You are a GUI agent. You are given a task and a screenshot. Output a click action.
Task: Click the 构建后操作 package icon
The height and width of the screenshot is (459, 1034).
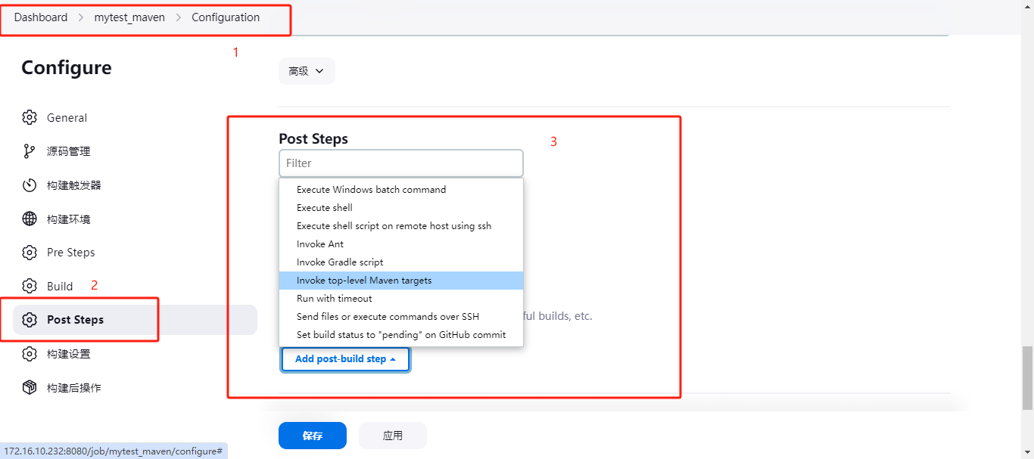(30, 388)
